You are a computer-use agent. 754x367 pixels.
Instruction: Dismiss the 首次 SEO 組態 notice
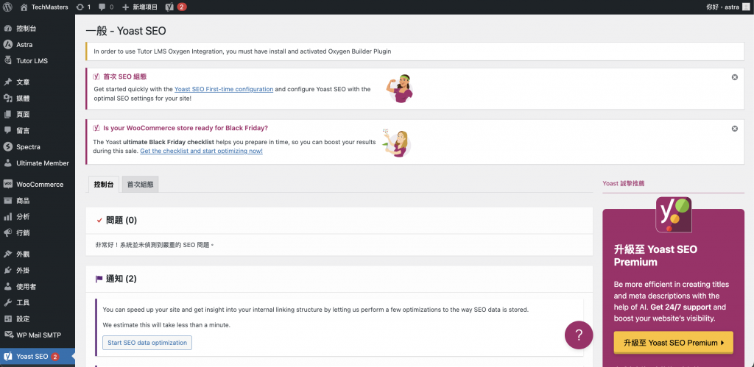735,77
